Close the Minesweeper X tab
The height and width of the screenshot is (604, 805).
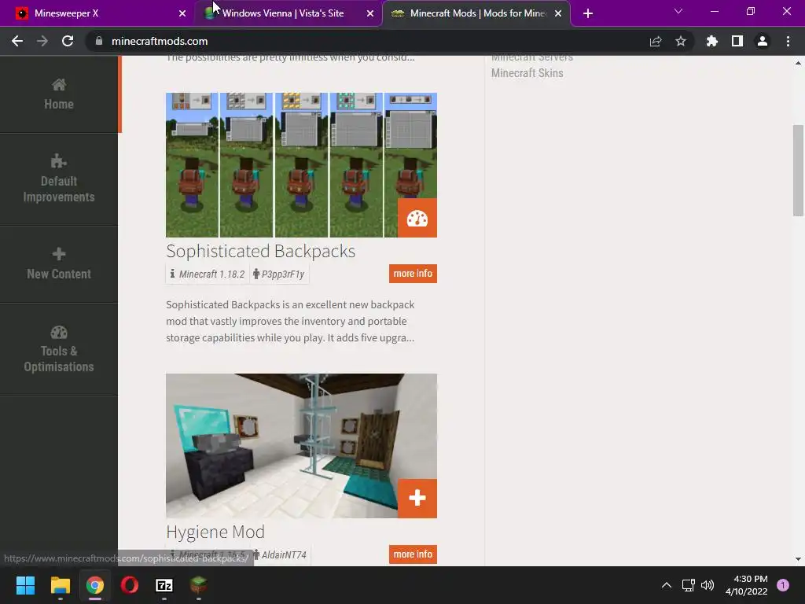(x=182, y=13)
